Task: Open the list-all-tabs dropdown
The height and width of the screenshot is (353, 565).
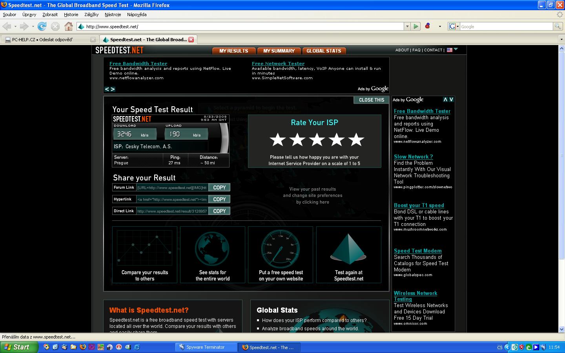Action: point(561,40)
